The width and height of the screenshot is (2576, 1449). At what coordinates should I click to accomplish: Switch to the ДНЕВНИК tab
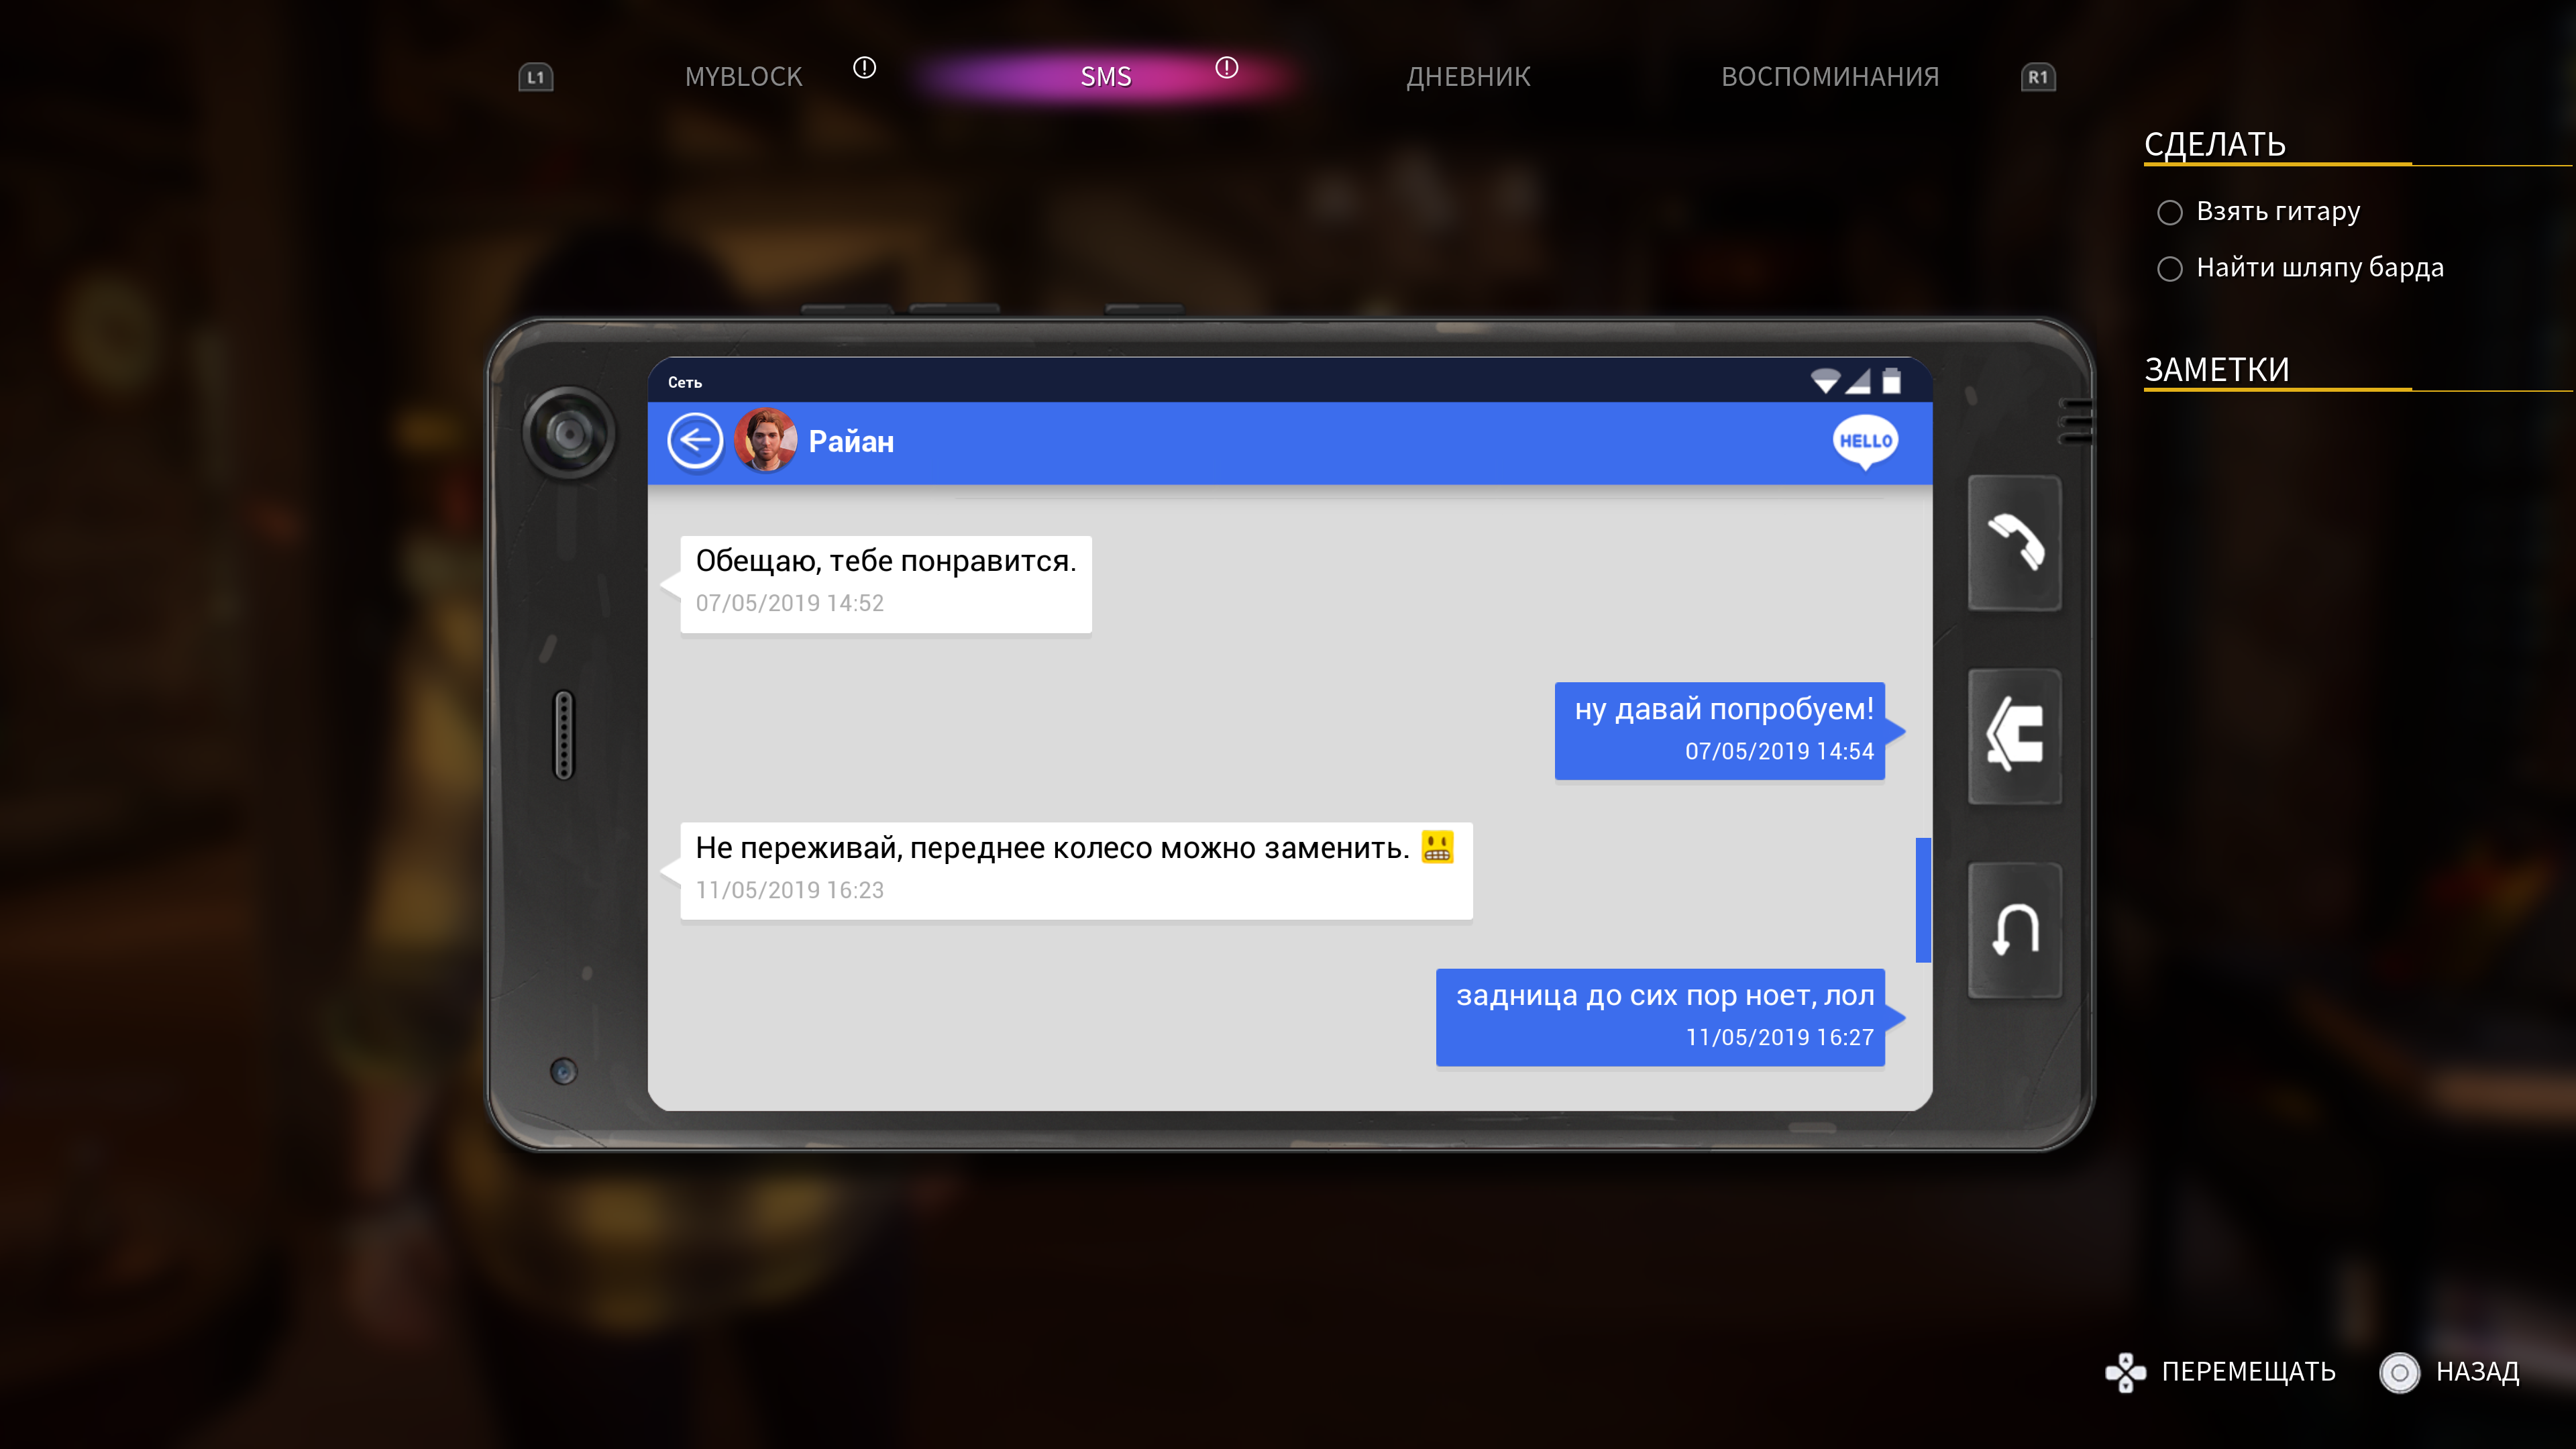click(x=1468, y=76)
